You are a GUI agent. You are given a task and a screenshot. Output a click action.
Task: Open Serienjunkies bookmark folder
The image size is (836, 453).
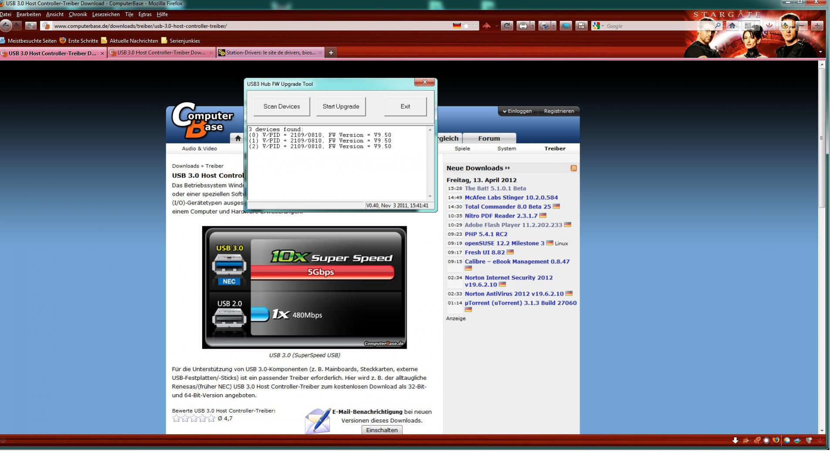180,41
